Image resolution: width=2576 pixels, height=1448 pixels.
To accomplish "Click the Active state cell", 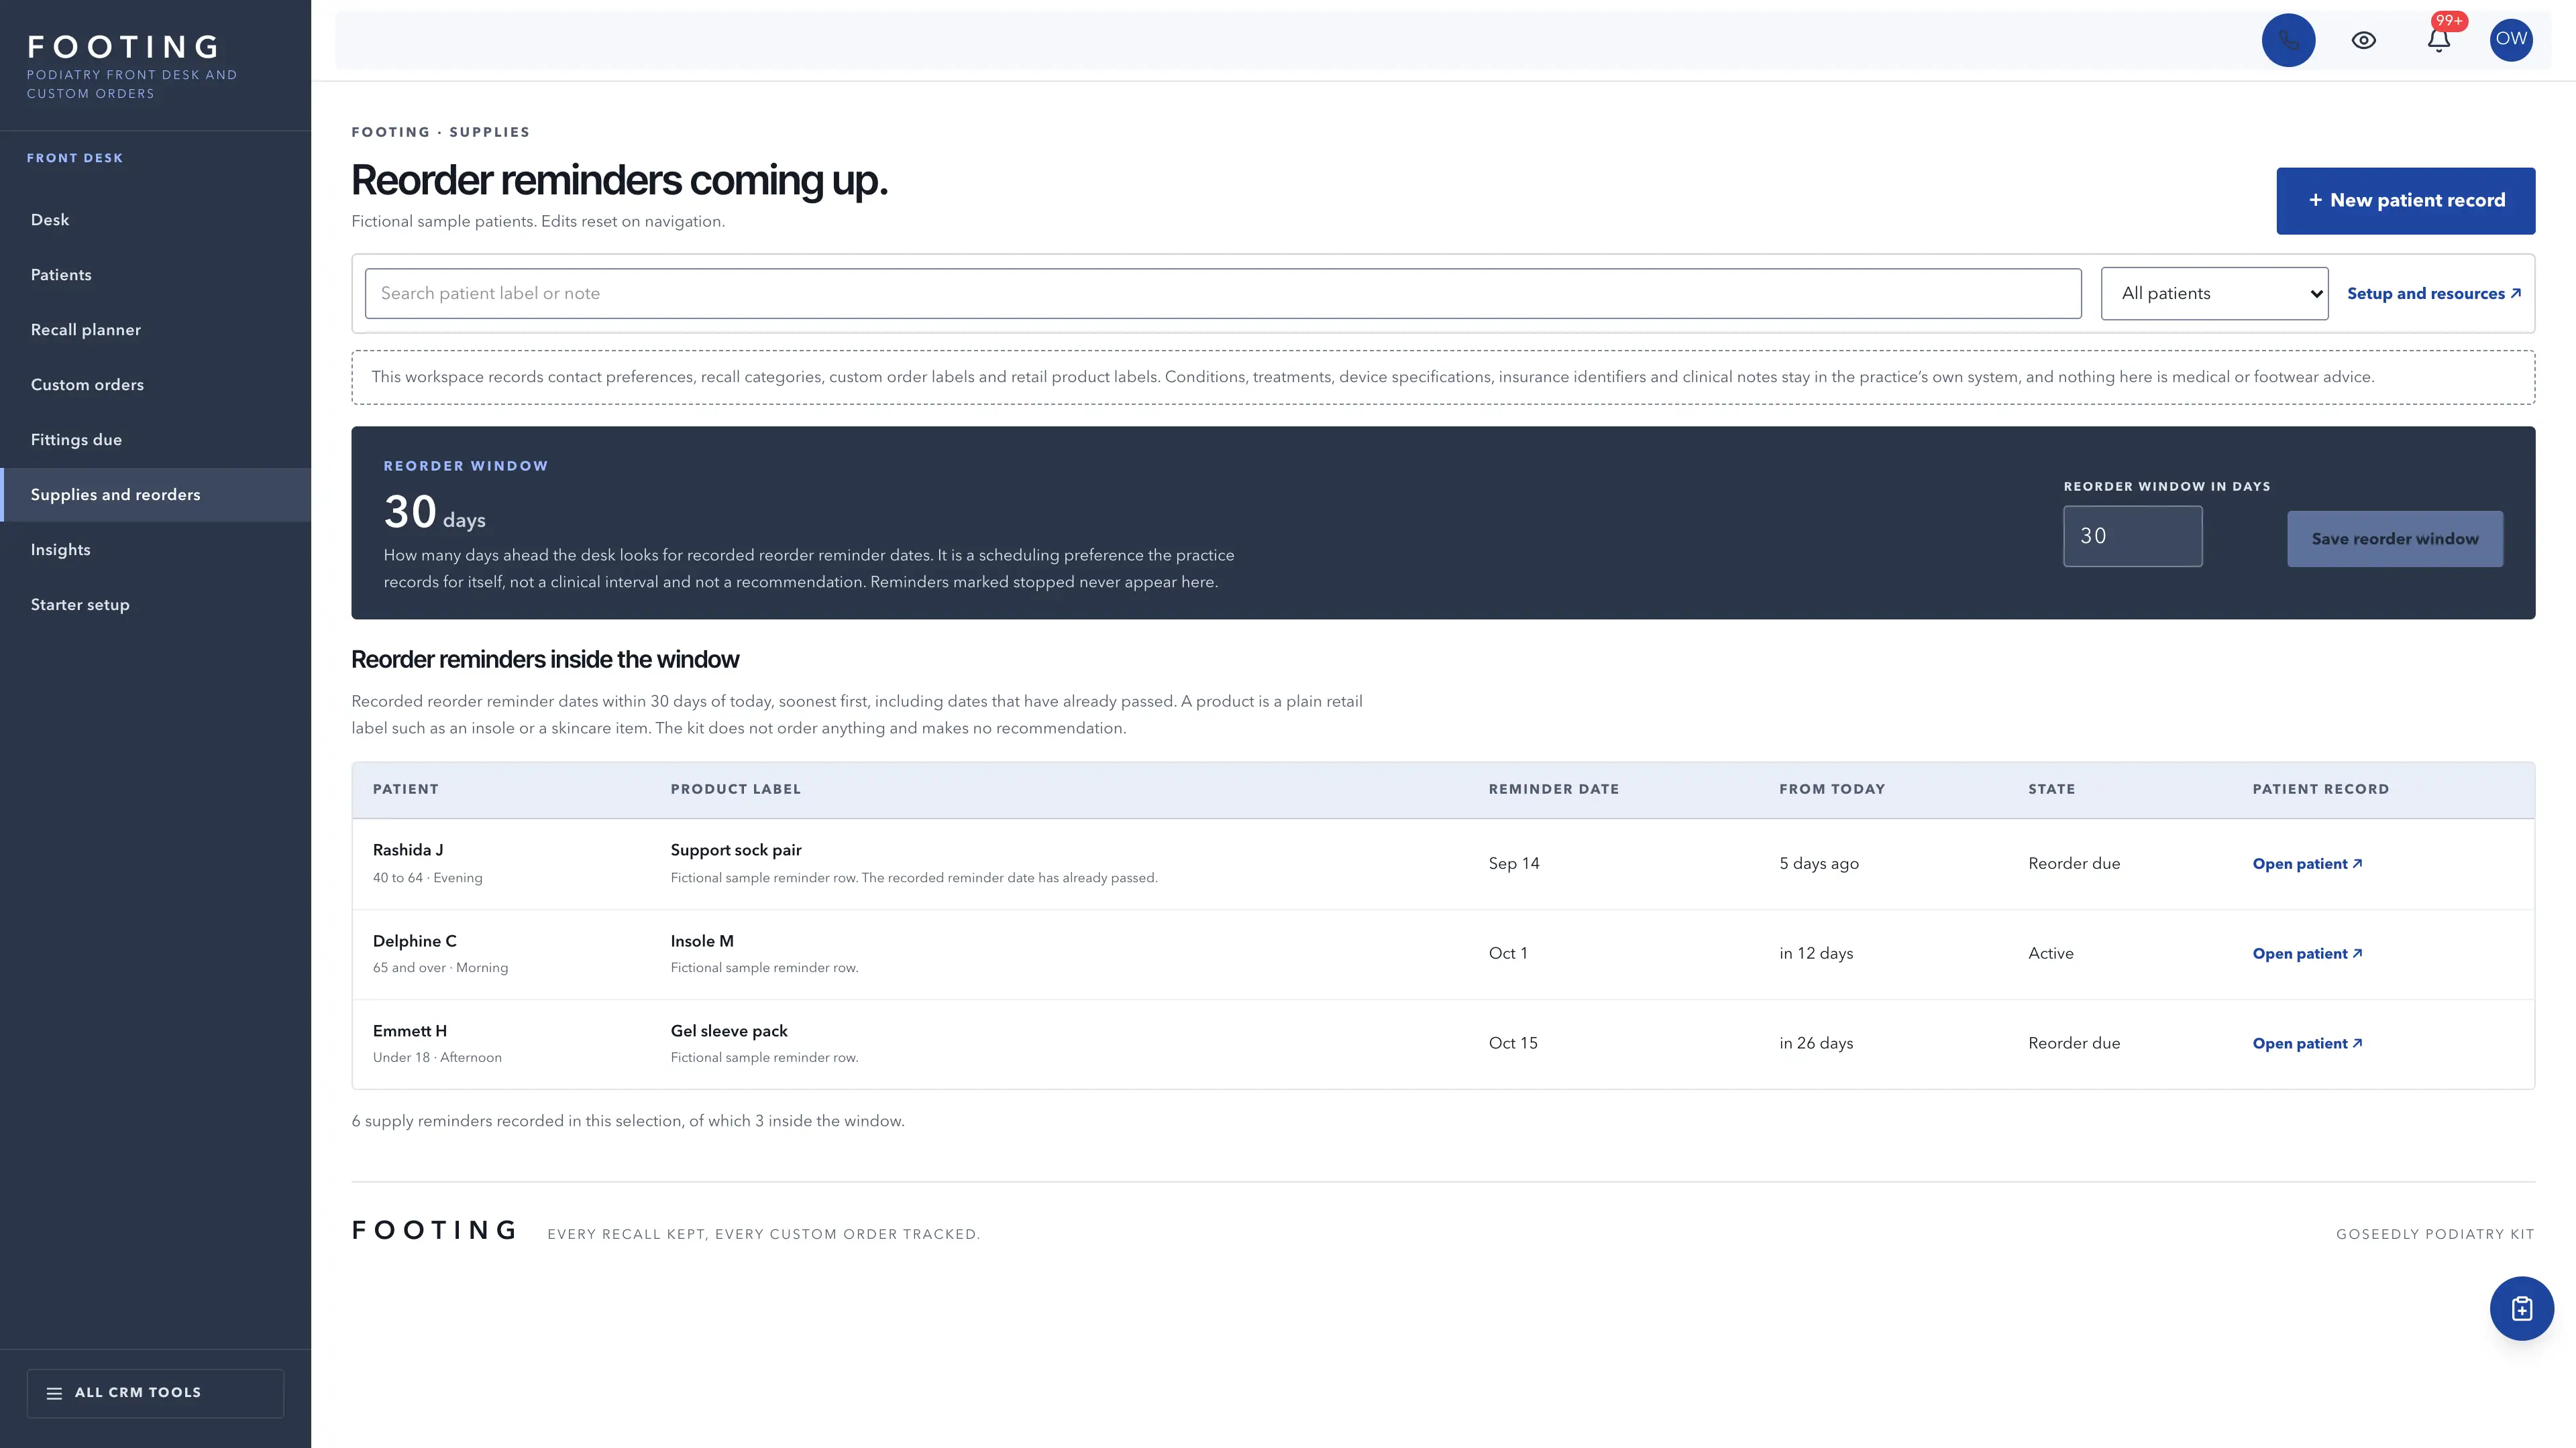I will click(2051, 955).
